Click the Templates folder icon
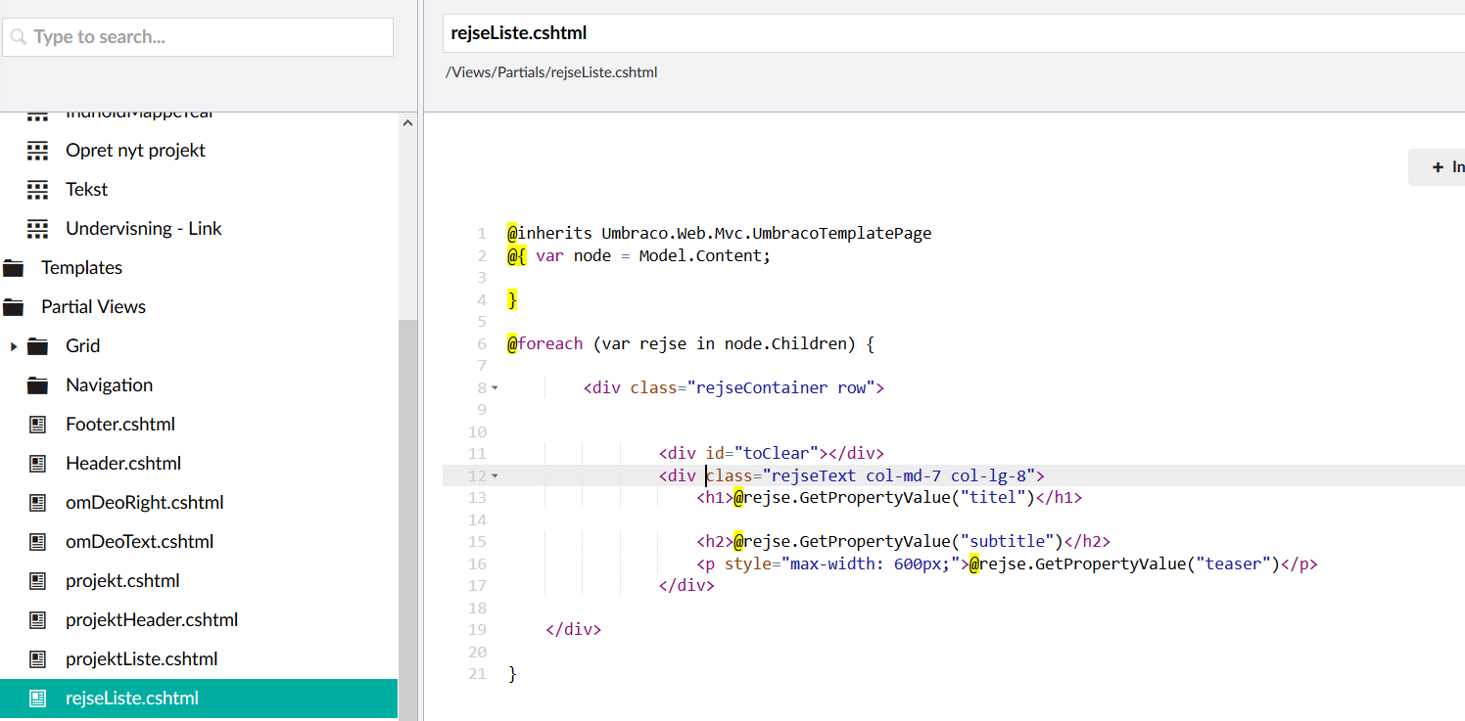1465x721 pixels. 13,268
